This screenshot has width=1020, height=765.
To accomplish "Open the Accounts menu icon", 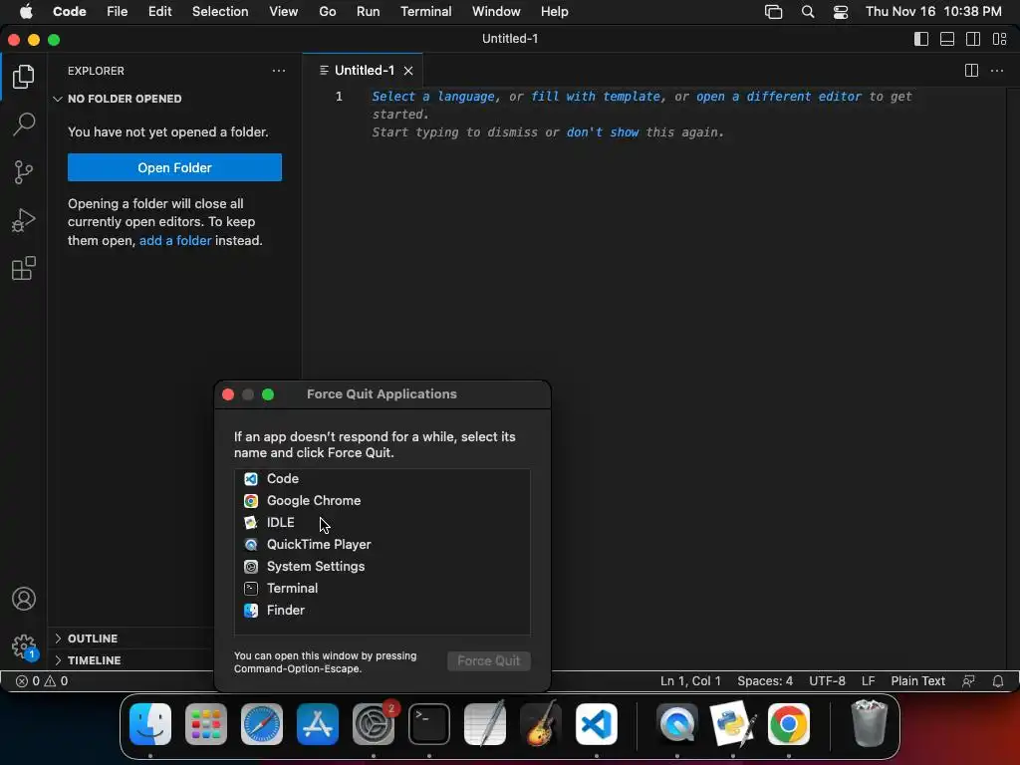I will pos(24,599).
